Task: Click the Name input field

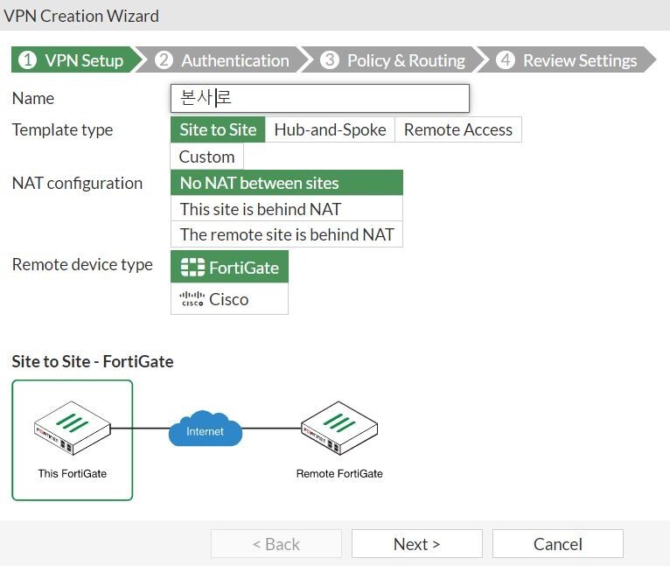Action: [x=319, y=98]
